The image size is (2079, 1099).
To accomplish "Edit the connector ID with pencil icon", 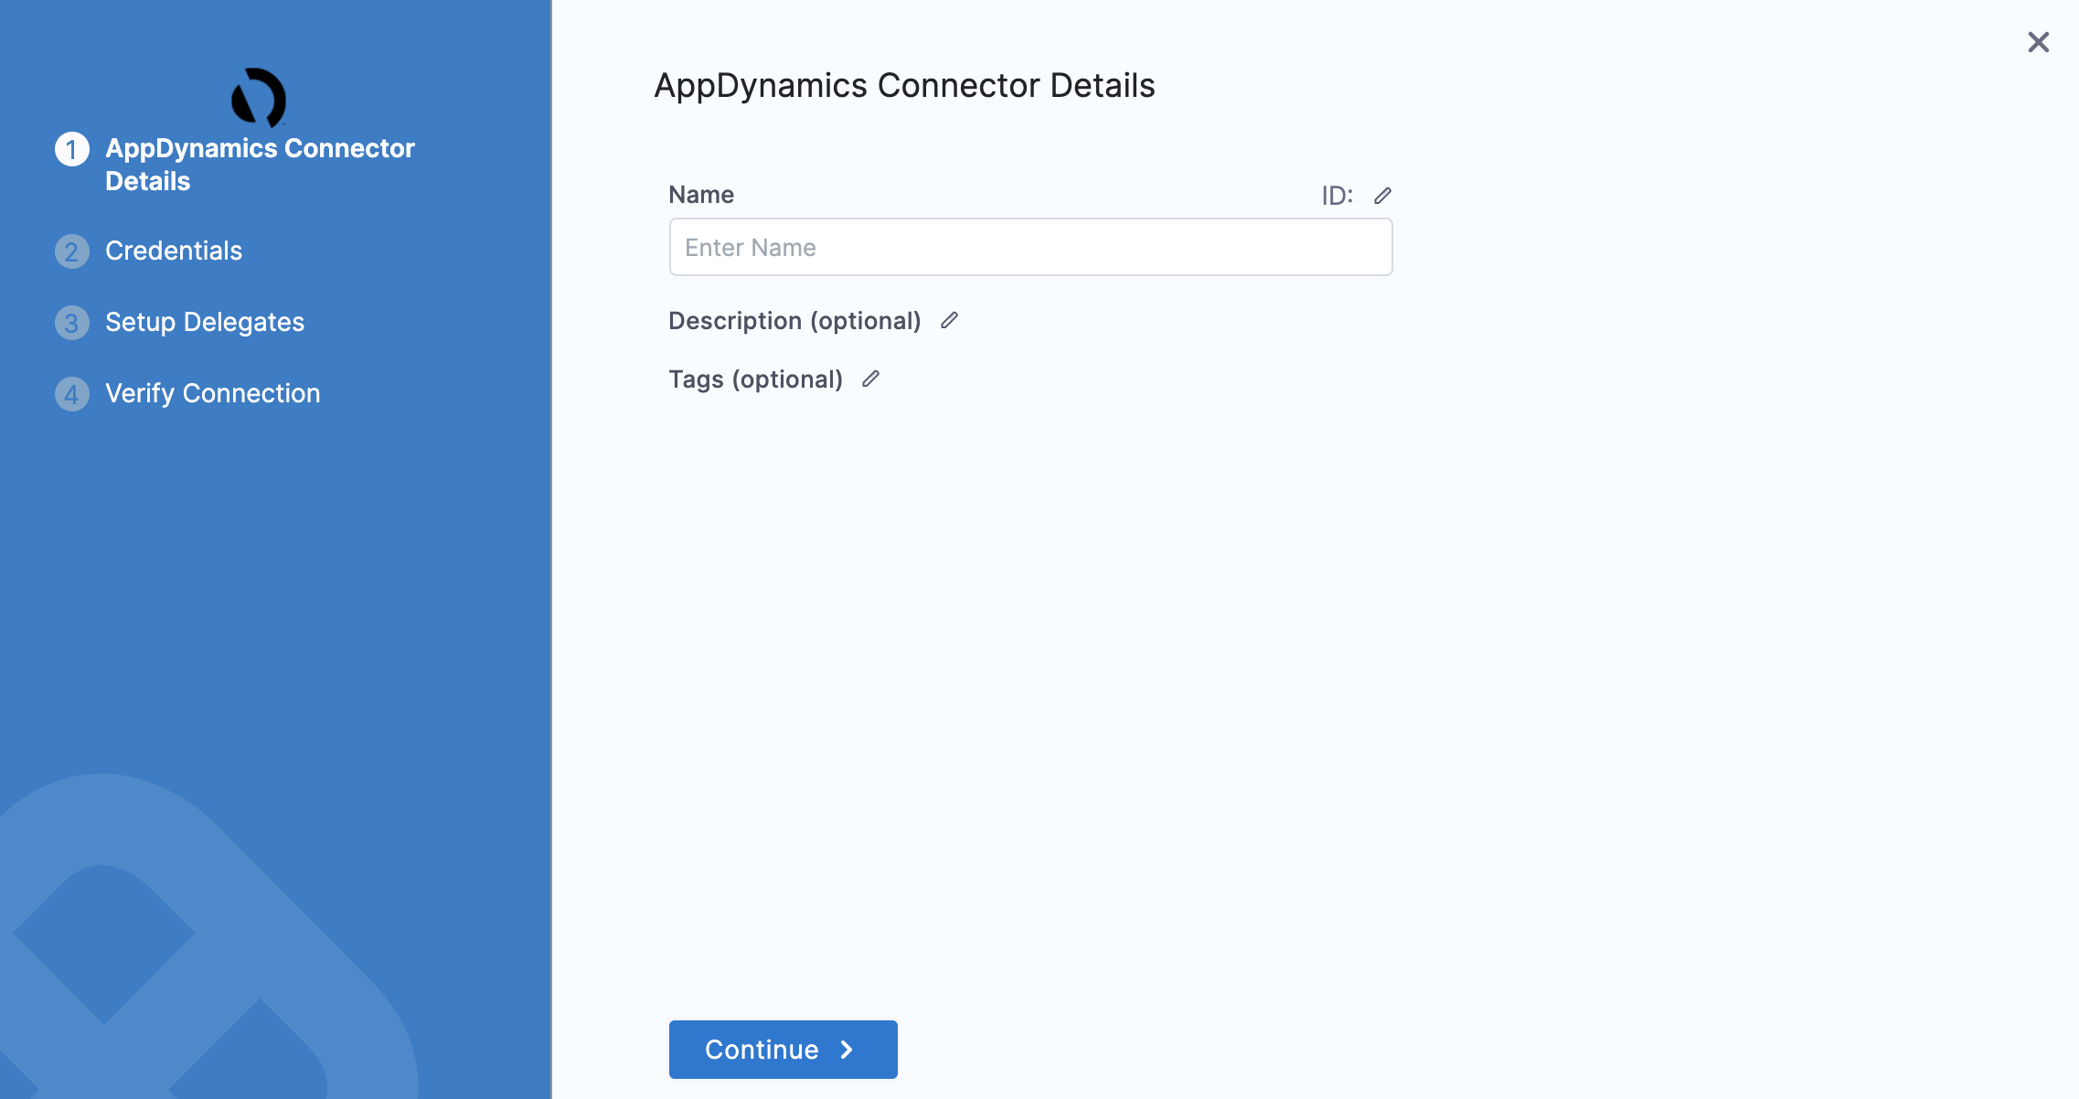I will 1382,196.
